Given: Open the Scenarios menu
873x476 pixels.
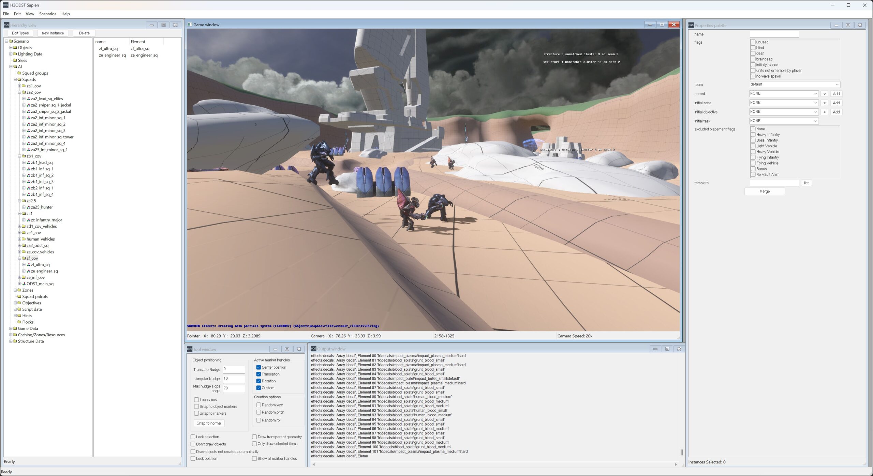Looking at the screenshot, I should tap(47, 14).
